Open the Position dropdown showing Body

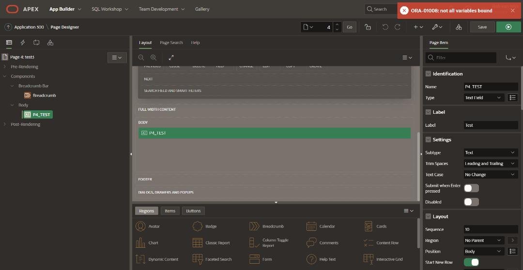tap(484, 251)
